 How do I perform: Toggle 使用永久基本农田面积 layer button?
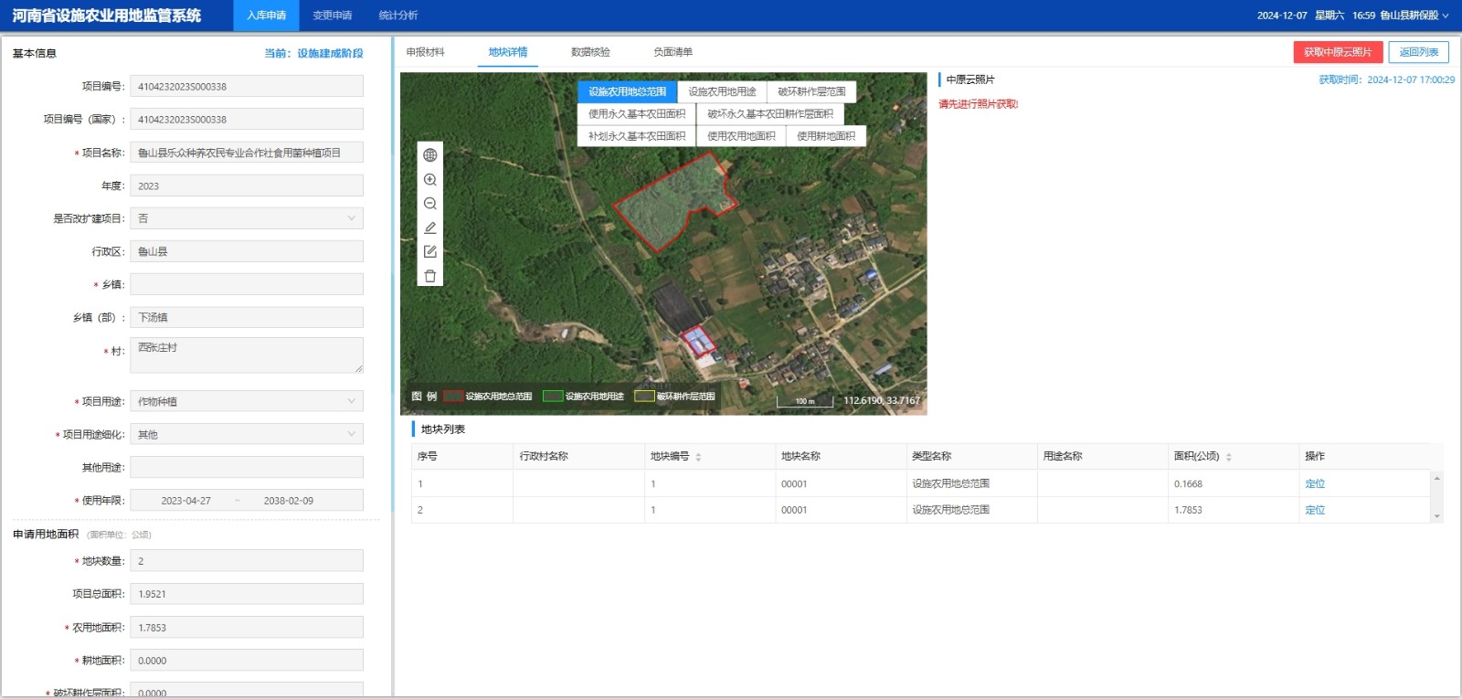[637, 114]
